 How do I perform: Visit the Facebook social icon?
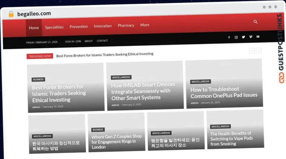pos(229,37)
